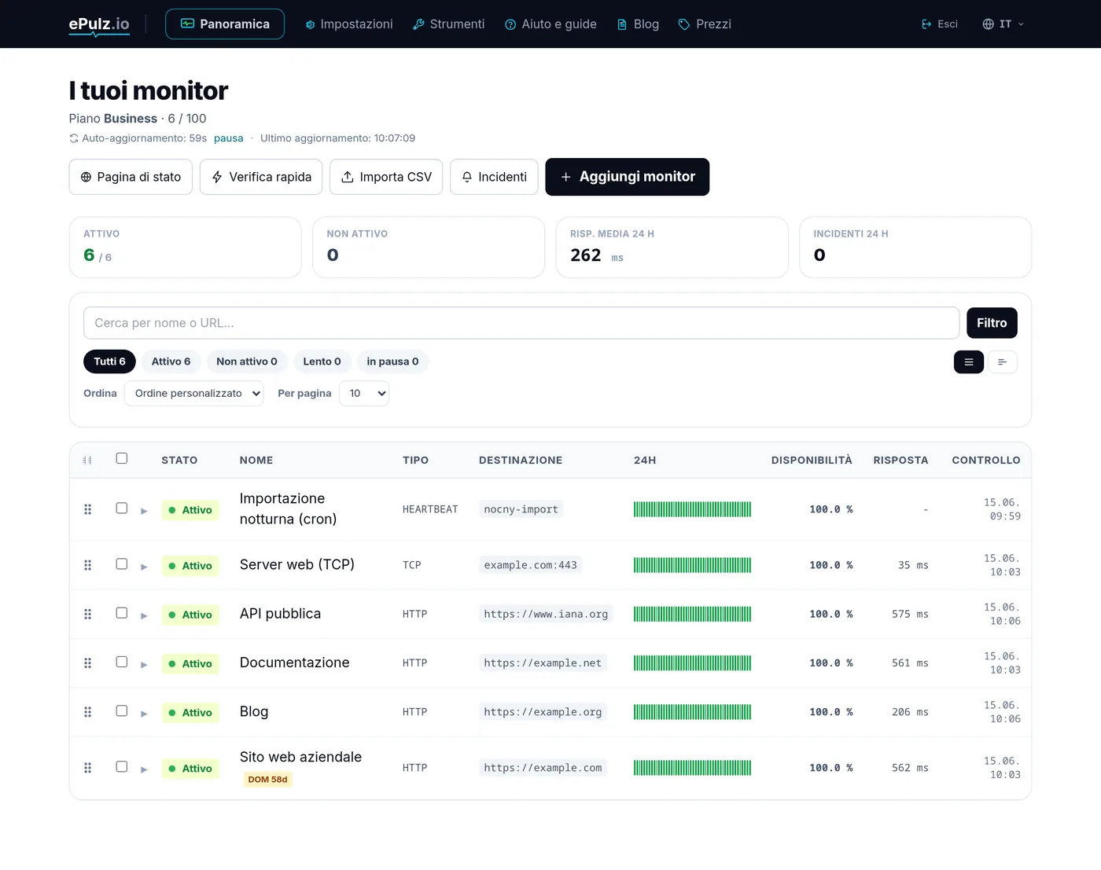Click the Attivo status badge of Blog
This screenshot has width=1101, height=870.
coord(190,713)
